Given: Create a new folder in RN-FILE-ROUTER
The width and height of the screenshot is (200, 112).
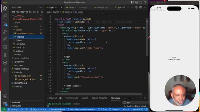Looking at the screenshot, I should coord(34,12).
